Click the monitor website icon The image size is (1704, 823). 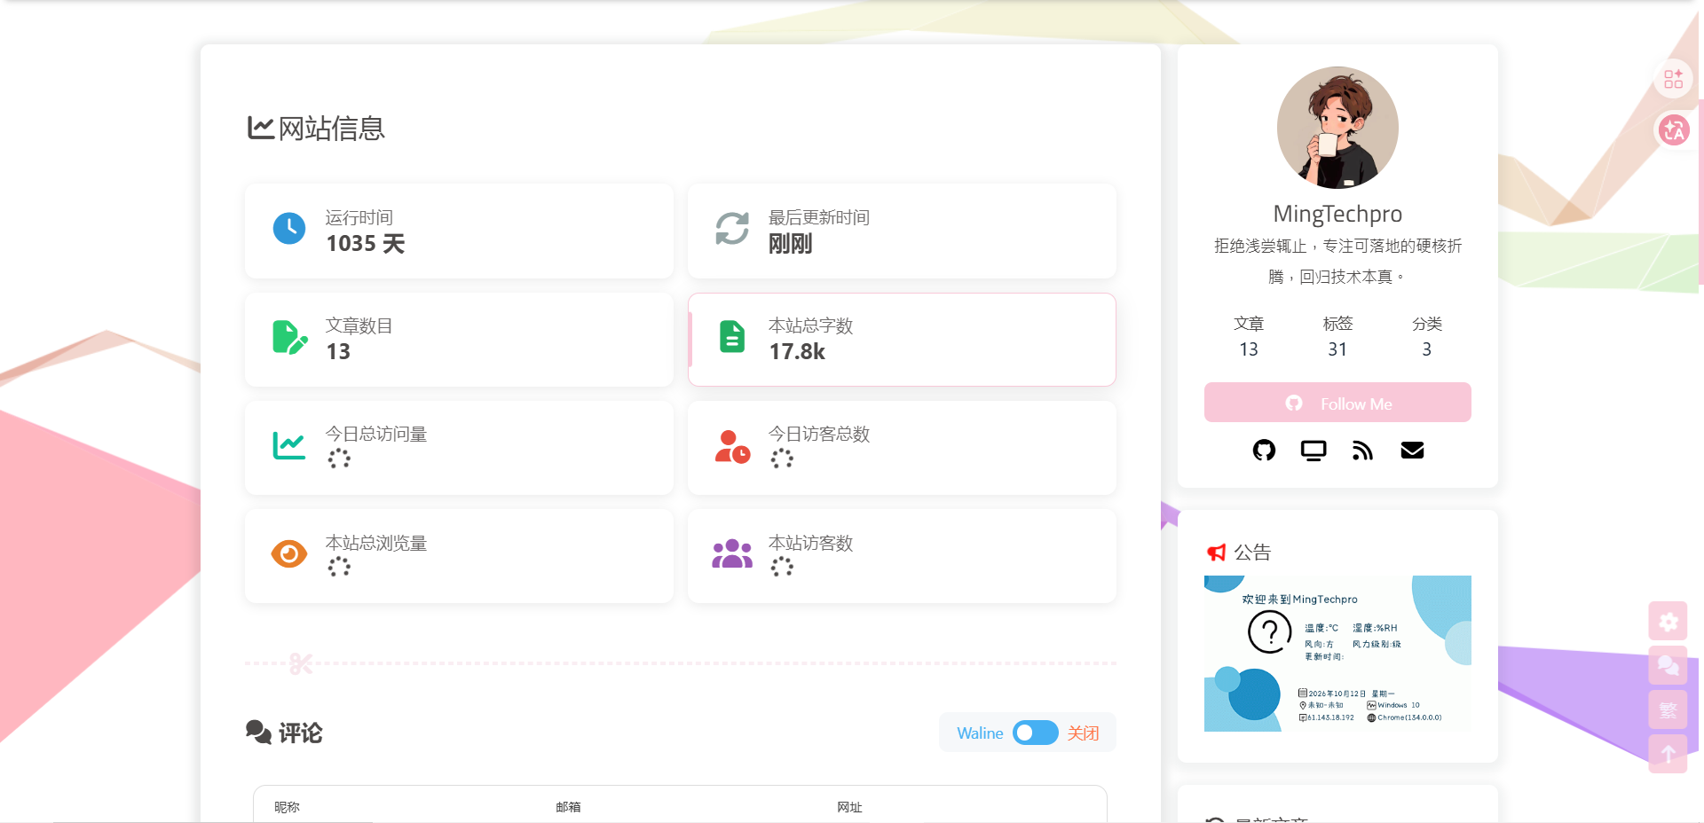[x=1313, y=451]
